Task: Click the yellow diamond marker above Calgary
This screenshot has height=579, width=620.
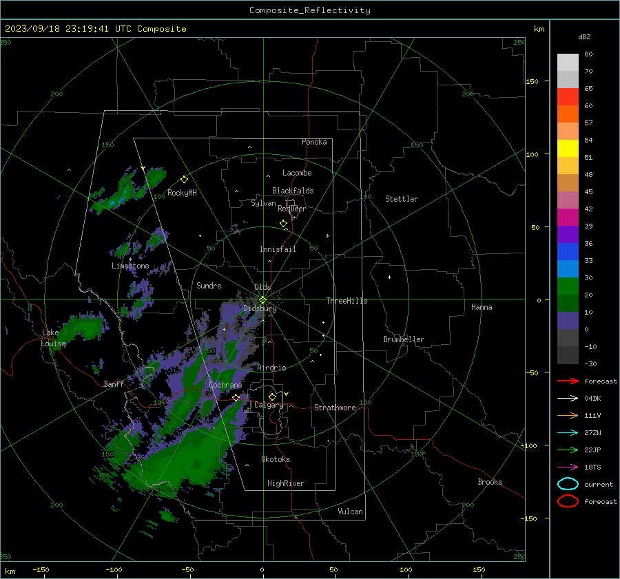Action: coord(272,397)
